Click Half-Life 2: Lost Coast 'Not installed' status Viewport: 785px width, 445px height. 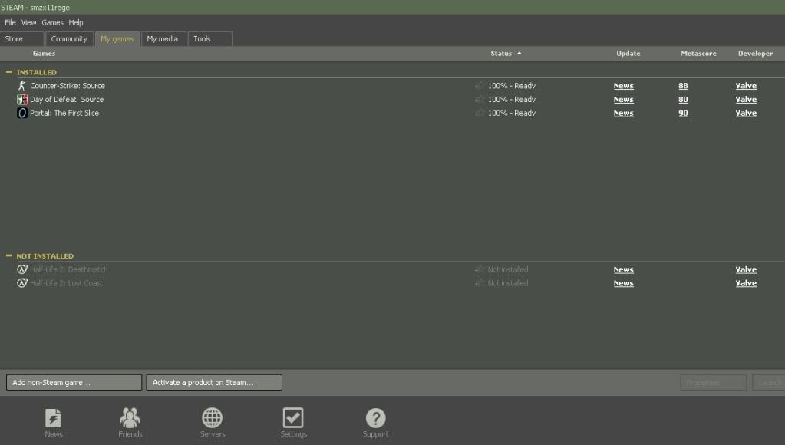(508, 283)
